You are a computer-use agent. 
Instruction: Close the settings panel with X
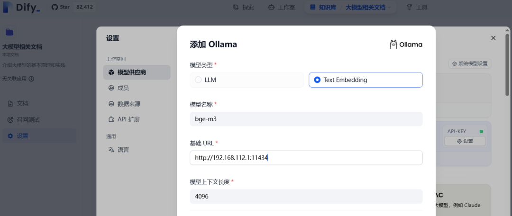[x=494, y=38]
